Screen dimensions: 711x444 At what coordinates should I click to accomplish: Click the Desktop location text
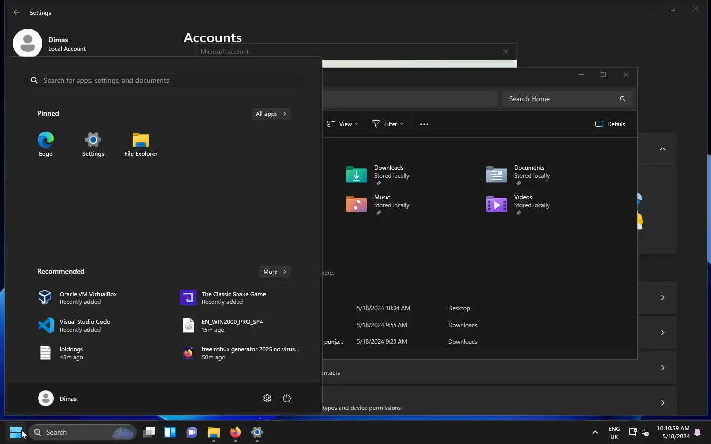[459, 308]
